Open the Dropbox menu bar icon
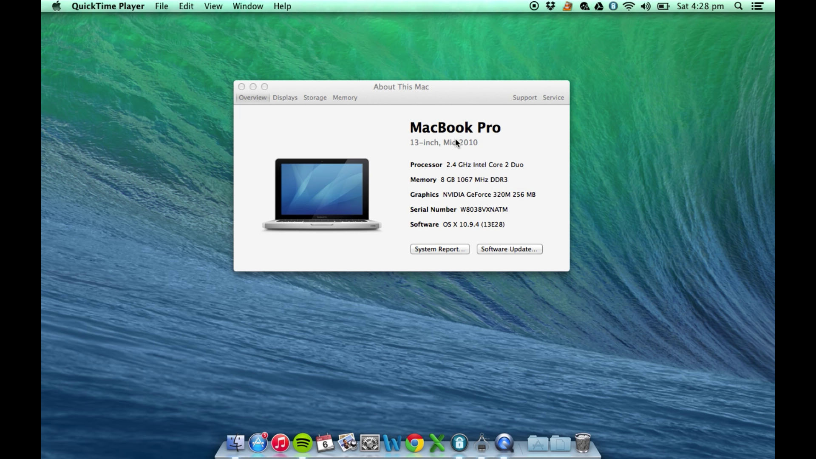816x459 pixels. pyautogui.click(x=550, y=6)
